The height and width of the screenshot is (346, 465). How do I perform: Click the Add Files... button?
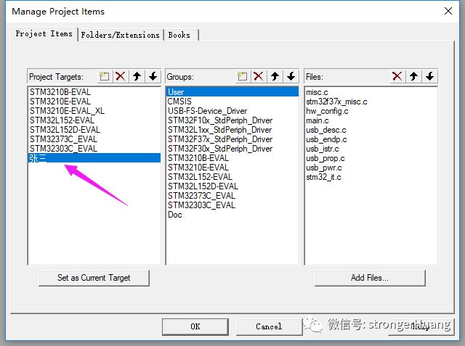[370, 278]
